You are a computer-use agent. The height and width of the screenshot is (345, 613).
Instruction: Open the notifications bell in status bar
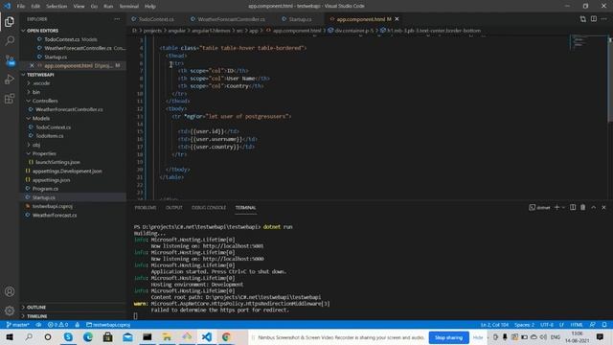604,325
